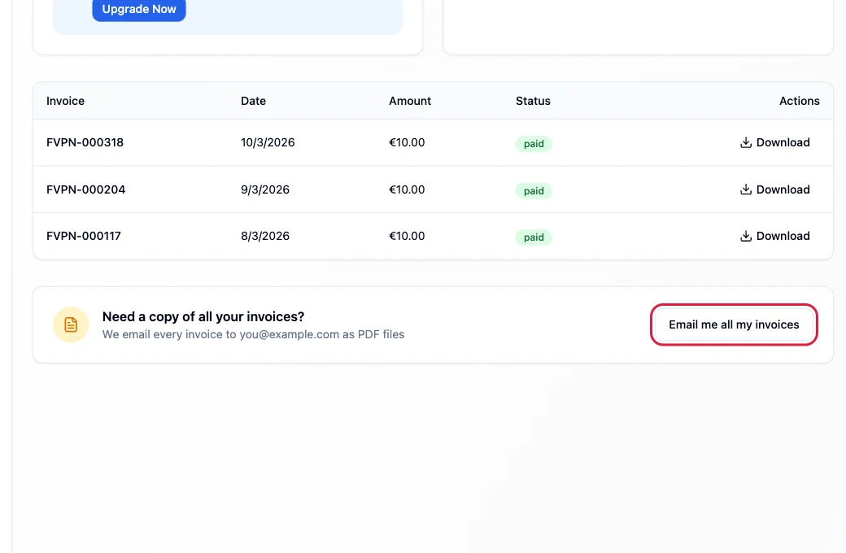This screenshot has width=846, height=553.
Task: Click the yellow invoice document icon
Action: pos(71,324)
